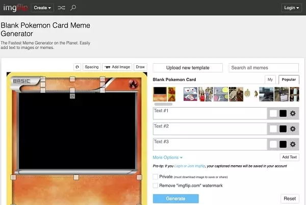This screenshot has width=306, height=205.
Task: Open the Login dropdown
Action: click(291, 8)
